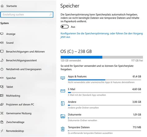Click the magnifier icon in search box
This screenshot has width=147, height=137.
pos(51,15)
